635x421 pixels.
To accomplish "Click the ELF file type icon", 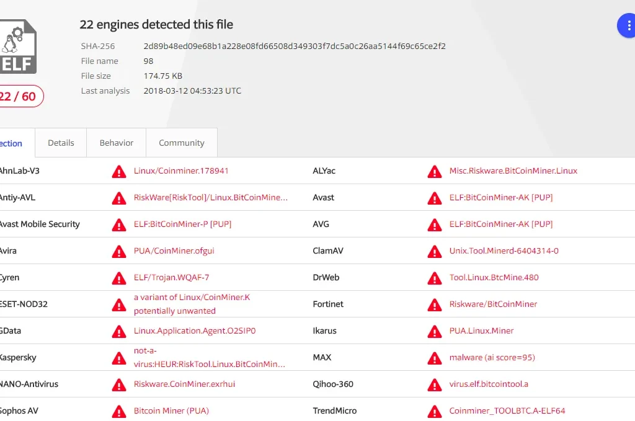I will (x=18, y=47).
